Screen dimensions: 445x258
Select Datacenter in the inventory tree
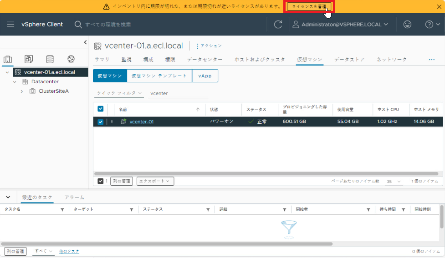coord(45,81)
